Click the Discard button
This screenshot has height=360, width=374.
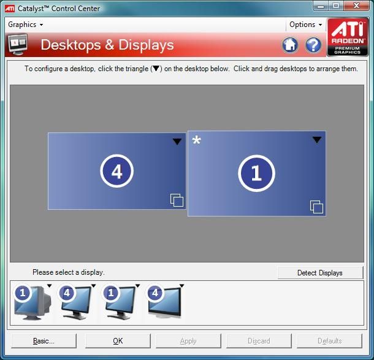click(259, 341)
